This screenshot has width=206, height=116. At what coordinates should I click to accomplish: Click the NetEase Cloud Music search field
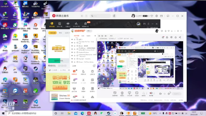click(100, 16)
